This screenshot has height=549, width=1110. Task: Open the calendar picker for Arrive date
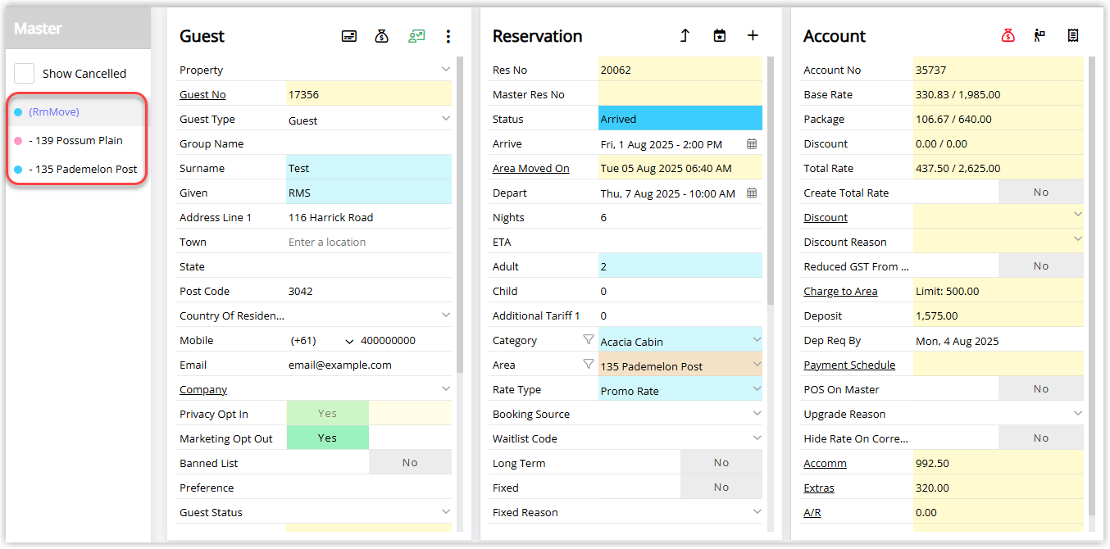pos(752,144)
